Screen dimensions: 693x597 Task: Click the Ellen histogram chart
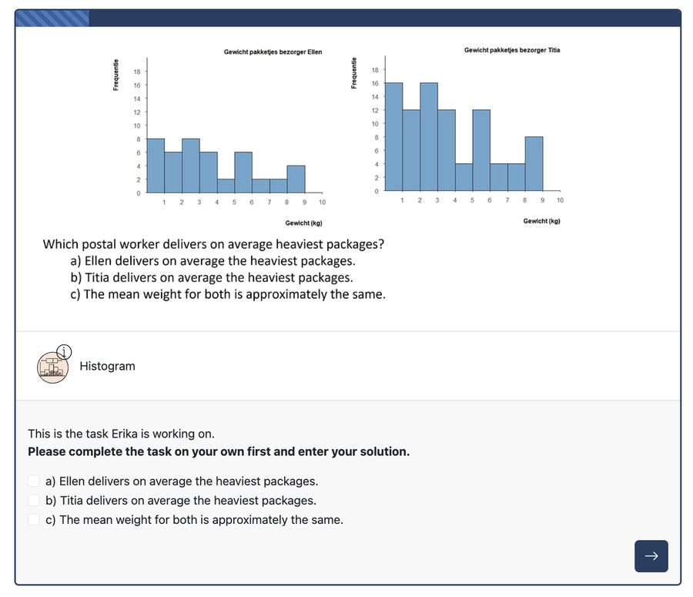(219, 137)
